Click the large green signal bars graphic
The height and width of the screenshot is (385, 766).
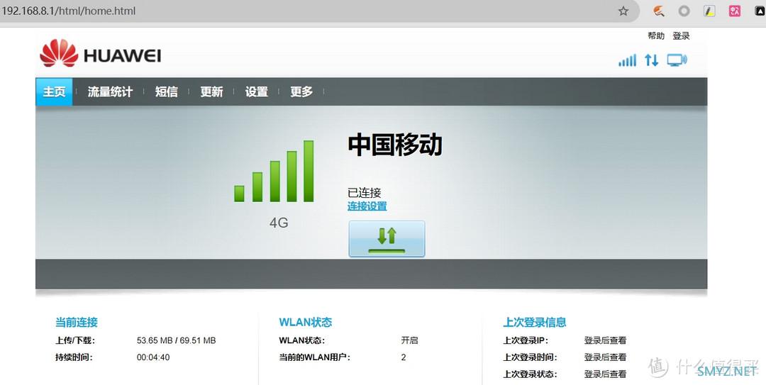pyautogui.click(x=274, y=171)
